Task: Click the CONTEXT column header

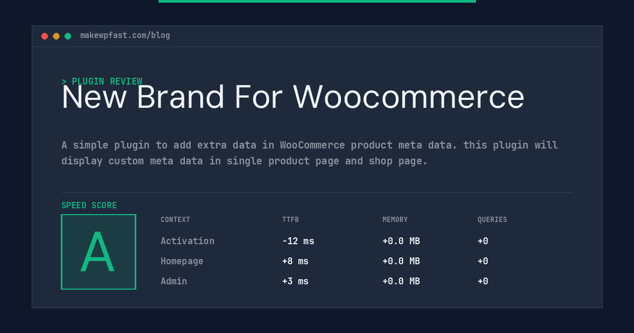Action: [175, 220]
